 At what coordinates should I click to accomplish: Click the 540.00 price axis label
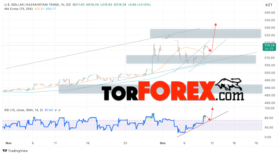pos(270,13)
